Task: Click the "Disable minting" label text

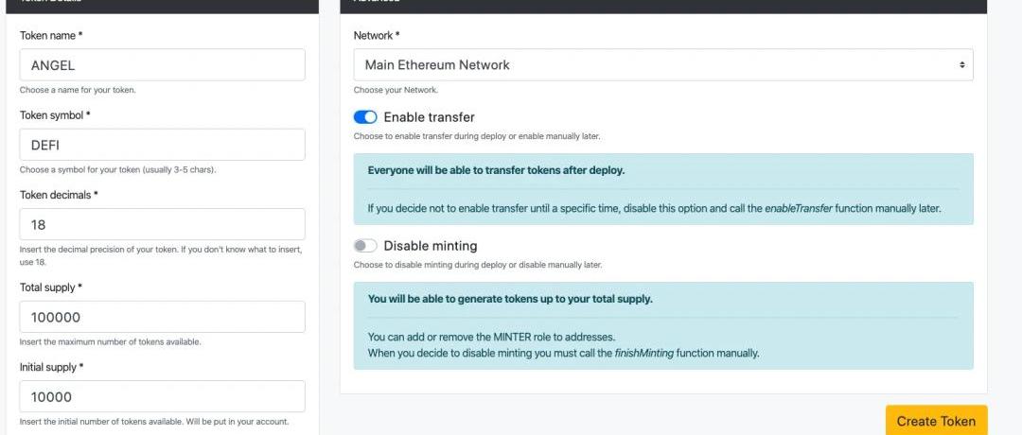Action: click(430, 246)
